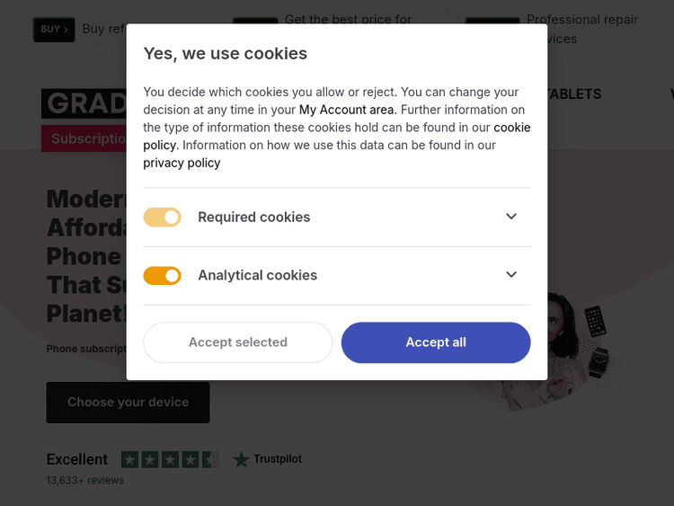The image size is (674, 506).
Task: Click the black badge beside Get the best price
Action: point(255,21)
